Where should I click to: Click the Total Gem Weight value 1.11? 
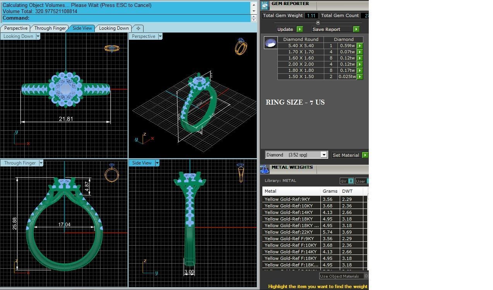click(311, 15)
